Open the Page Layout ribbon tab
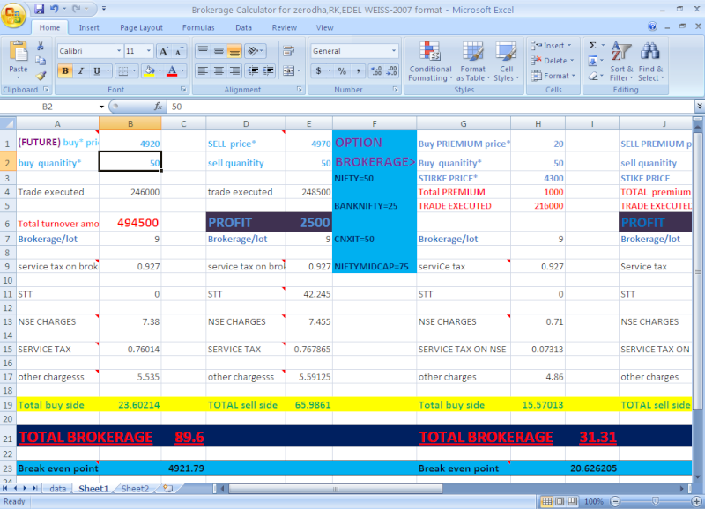The image size is (705, 509). click(141, 28)
